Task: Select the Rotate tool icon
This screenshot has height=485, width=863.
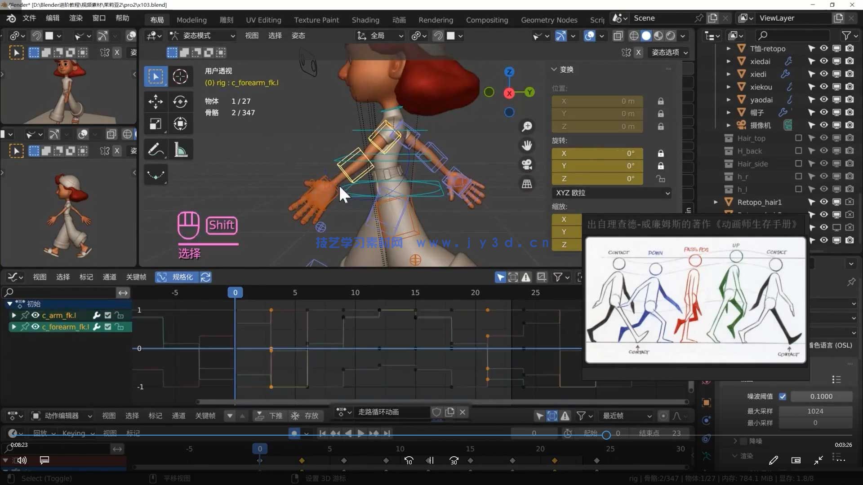Action: (180, 101)
